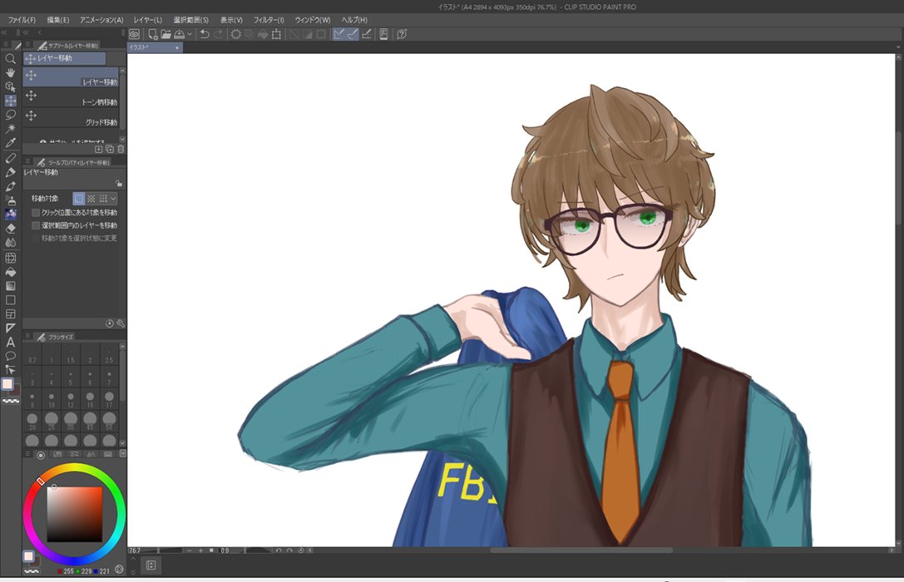Image resolution: width=904 pixels, height=582 pixels.
Task: Open the sub tool palette menu
Action: (x=27, y=45)
